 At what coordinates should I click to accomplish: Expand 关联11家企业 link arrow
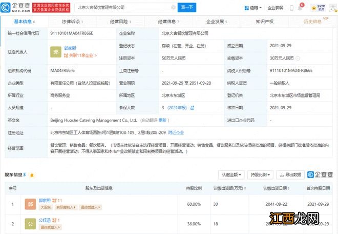point(96,55)
